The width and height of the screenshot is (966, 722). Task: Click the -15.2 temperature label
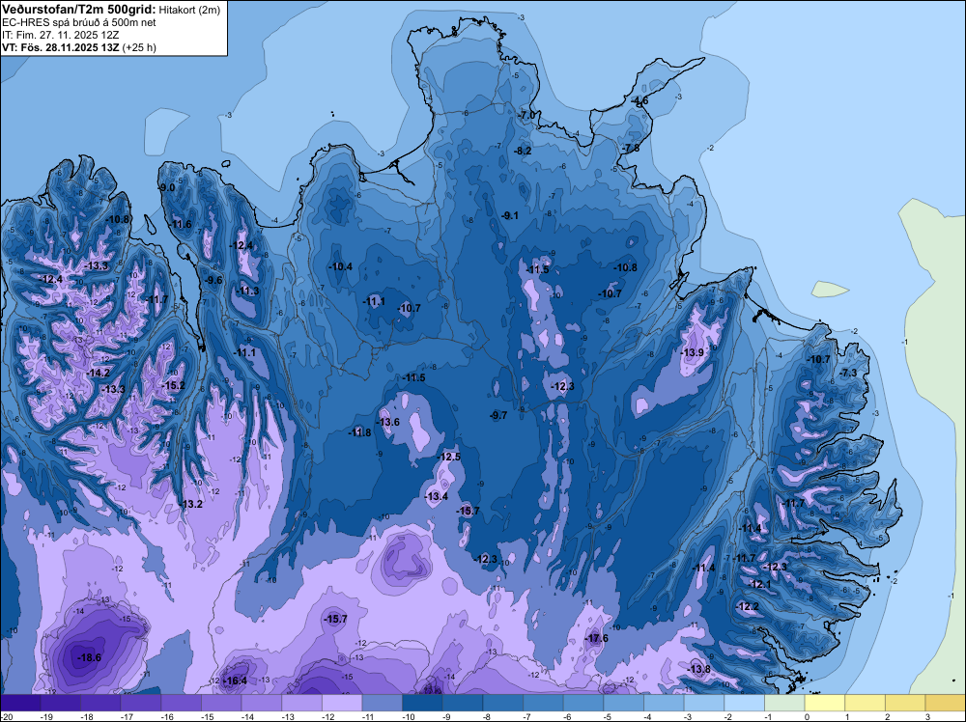(x=173, y=385)
